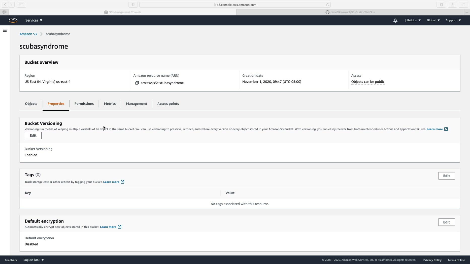Edit Default encryption settings

pos(446,222)
